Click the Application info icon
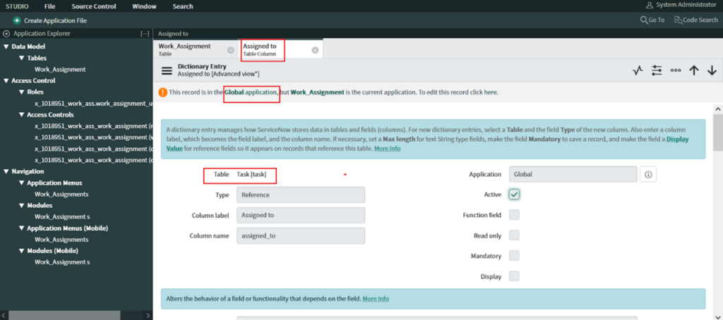 coord(648,174)
